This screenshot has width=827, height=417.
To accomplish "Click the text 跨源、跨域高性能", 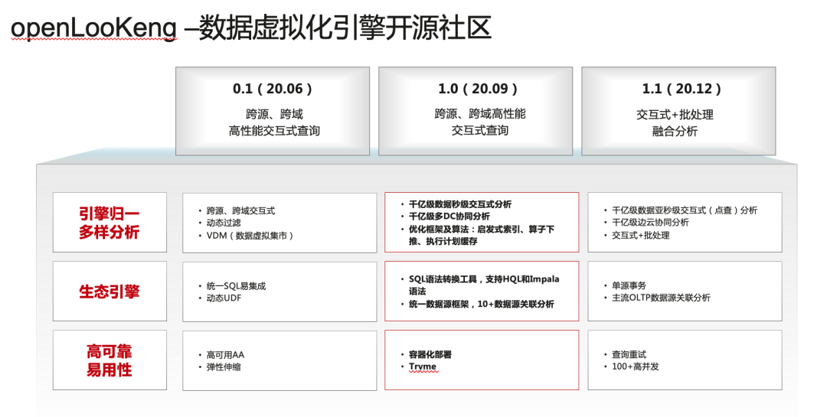I will [x=480, y=114].
